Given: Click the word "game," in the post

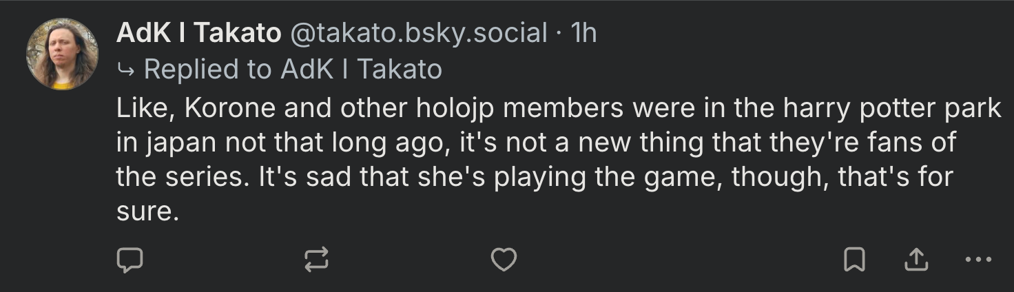Looking at the screenshot, I should coord(682,177).
